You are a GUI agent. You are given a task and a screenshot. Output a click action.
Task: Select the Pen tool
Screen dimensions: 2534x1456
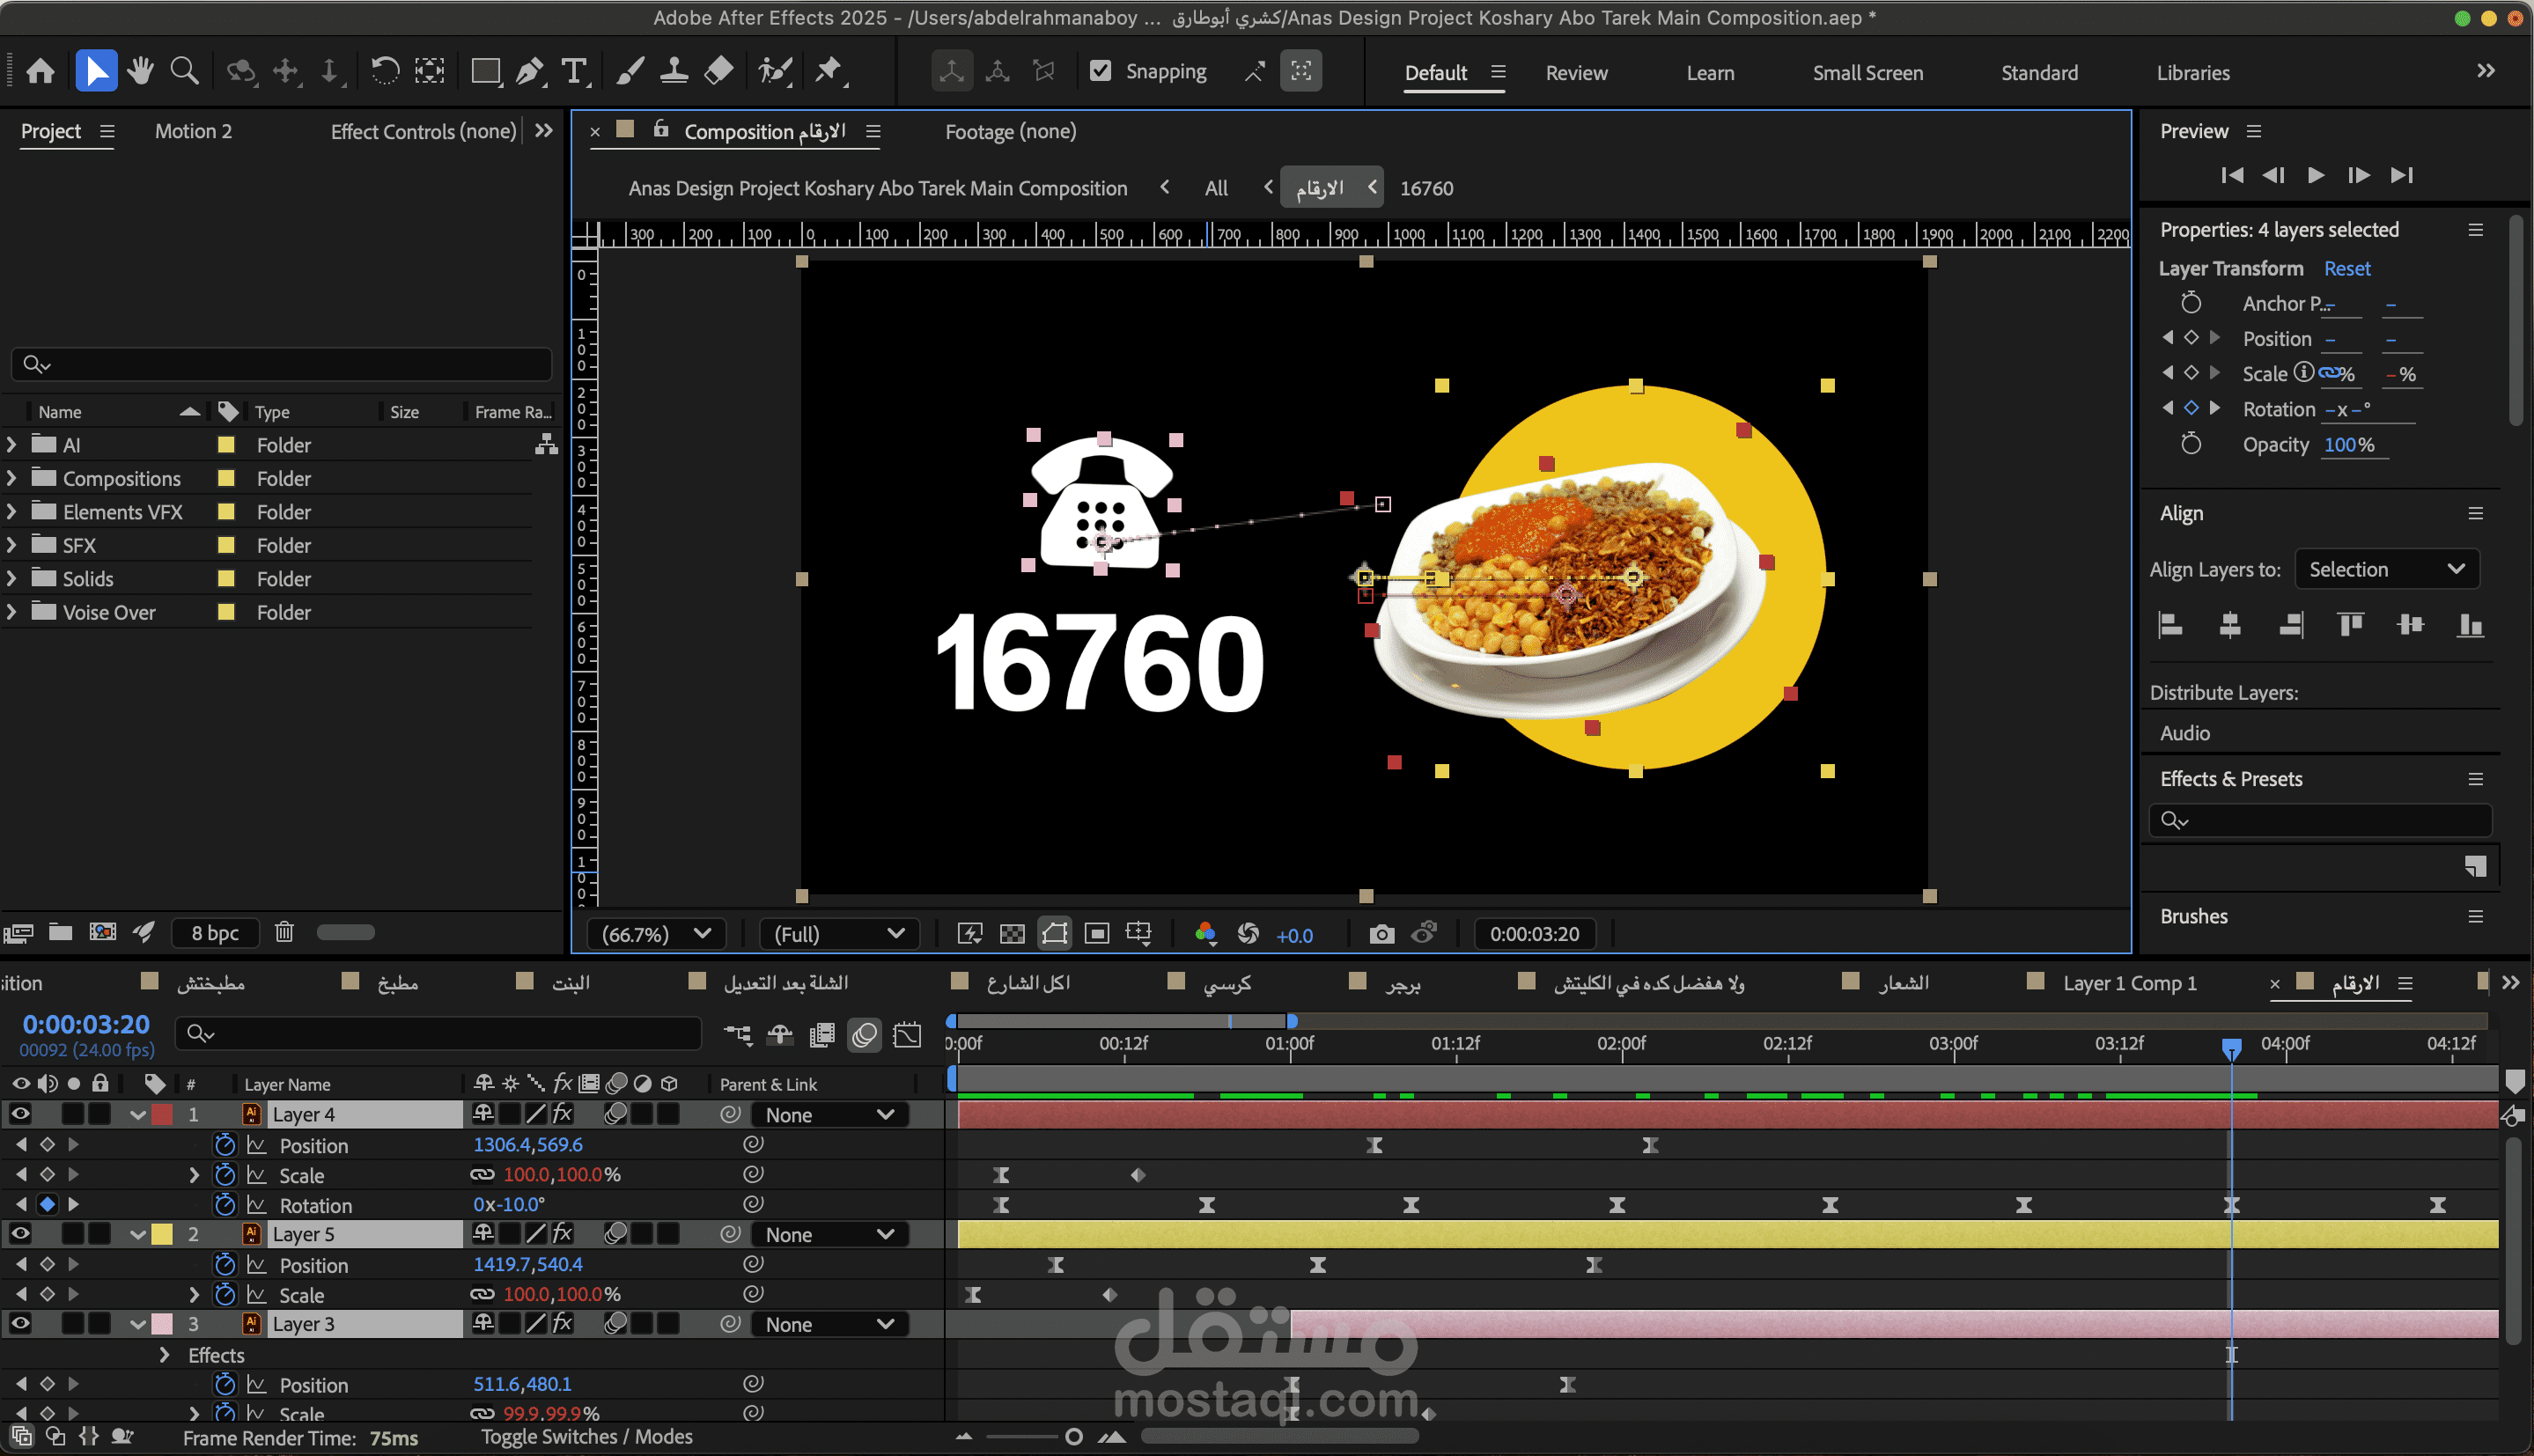529,71
